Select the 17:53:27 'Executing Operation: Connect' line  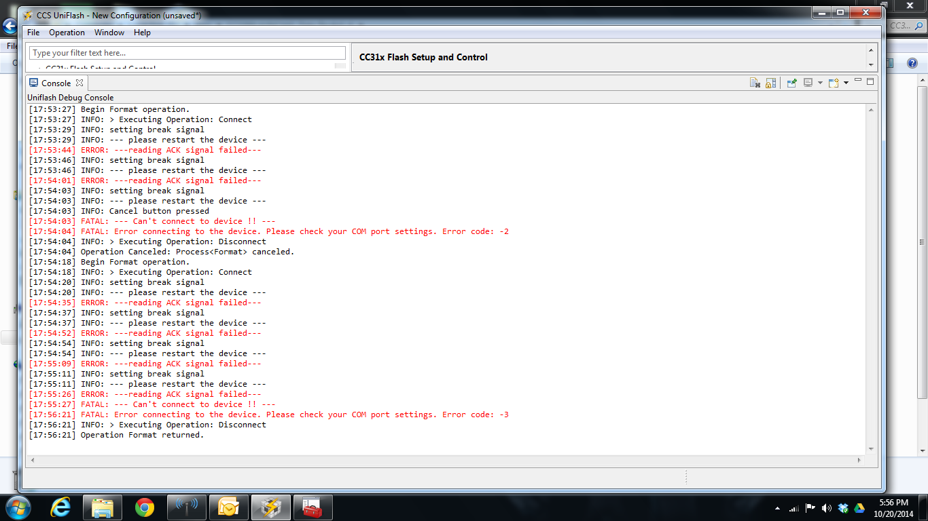(x=140, y=119)
